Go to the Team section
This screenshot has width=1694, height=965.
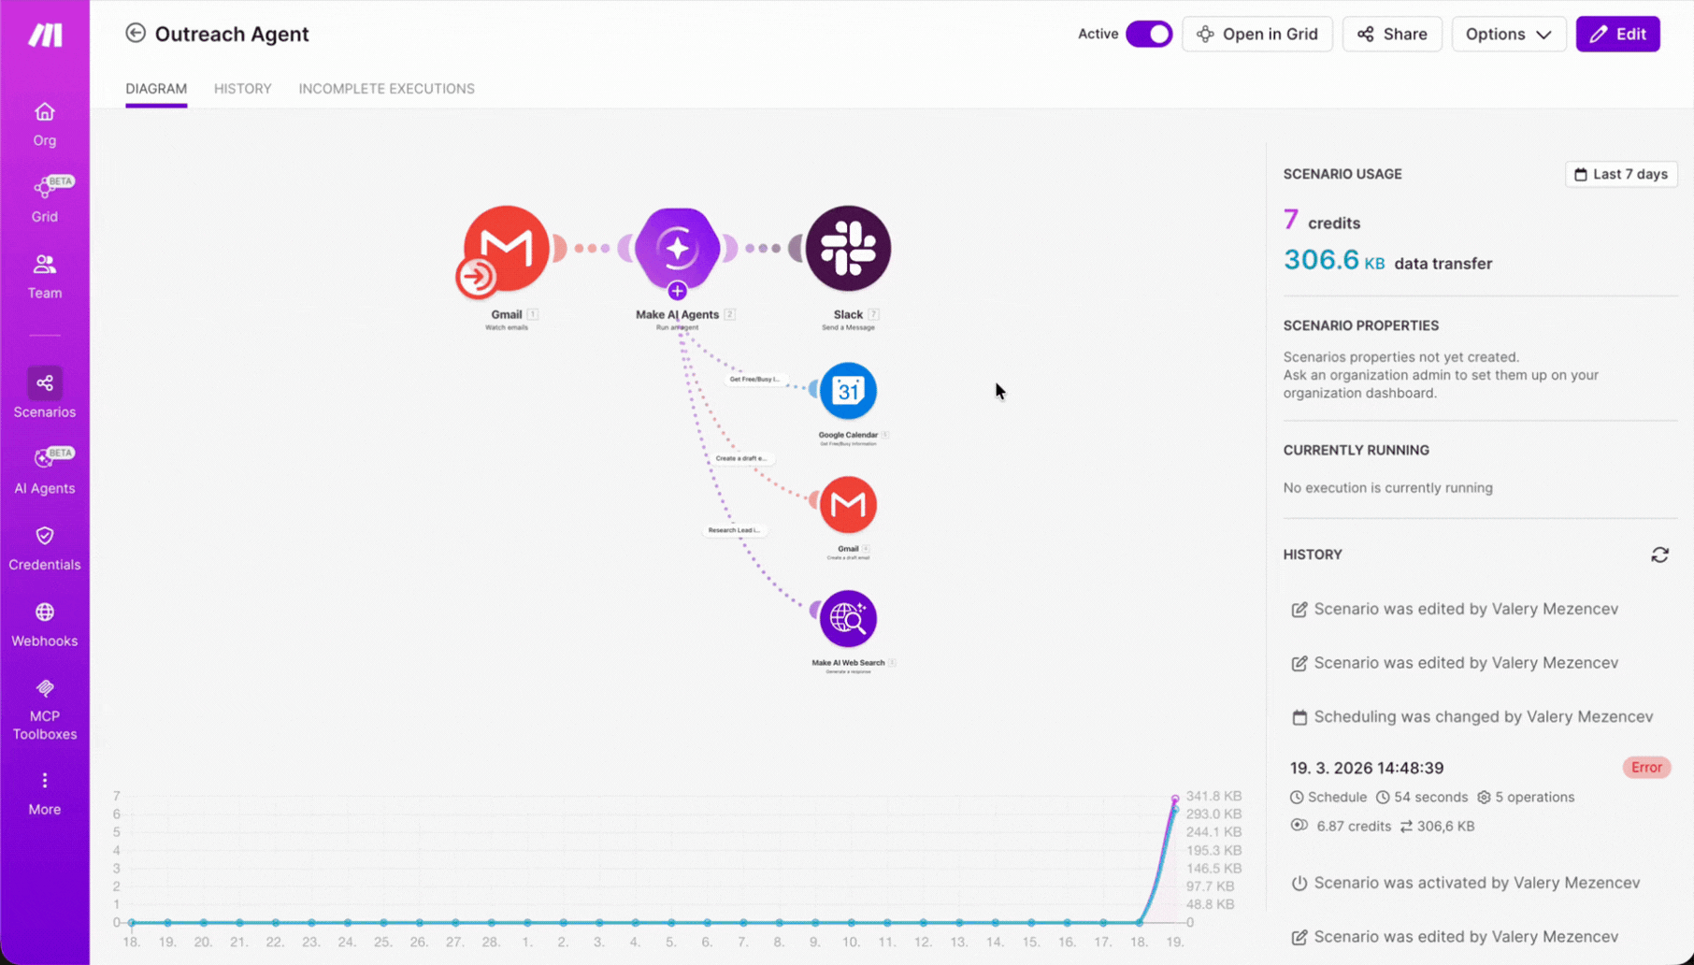click(45, 277)
